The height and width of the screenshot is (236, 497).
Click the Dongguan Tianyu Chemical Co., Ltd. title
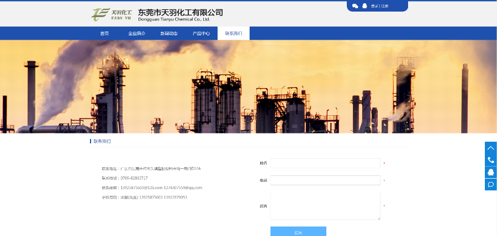click(174, 19)
